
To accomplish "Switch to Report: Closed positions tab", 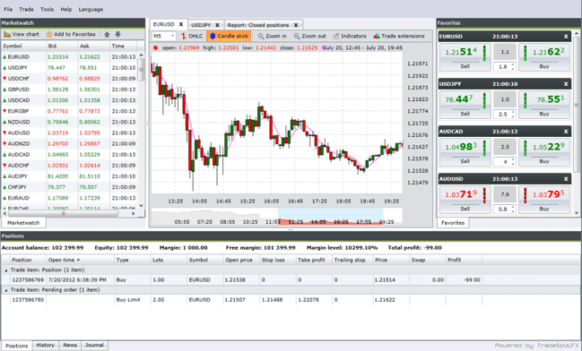I will [258, 25].
